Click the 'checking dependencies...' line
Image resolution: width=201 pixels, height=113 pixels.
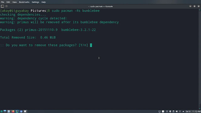pos(23,14)
